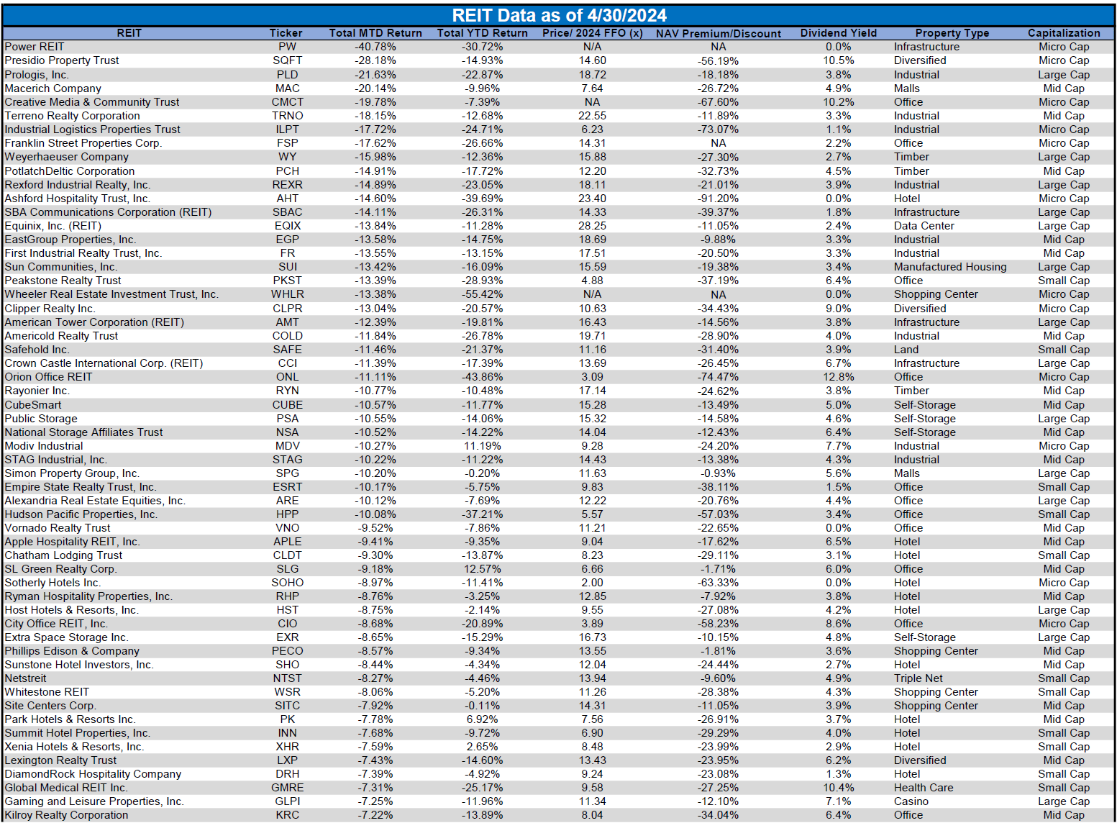The image size is (1117, 823).
Task: Click the 'Property Type' column header
Action: click(x=952, y=33)
